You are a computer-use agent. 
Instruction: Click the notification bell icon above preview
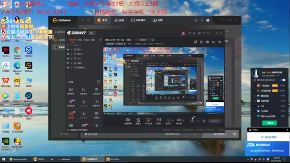(x=214, y=42)
